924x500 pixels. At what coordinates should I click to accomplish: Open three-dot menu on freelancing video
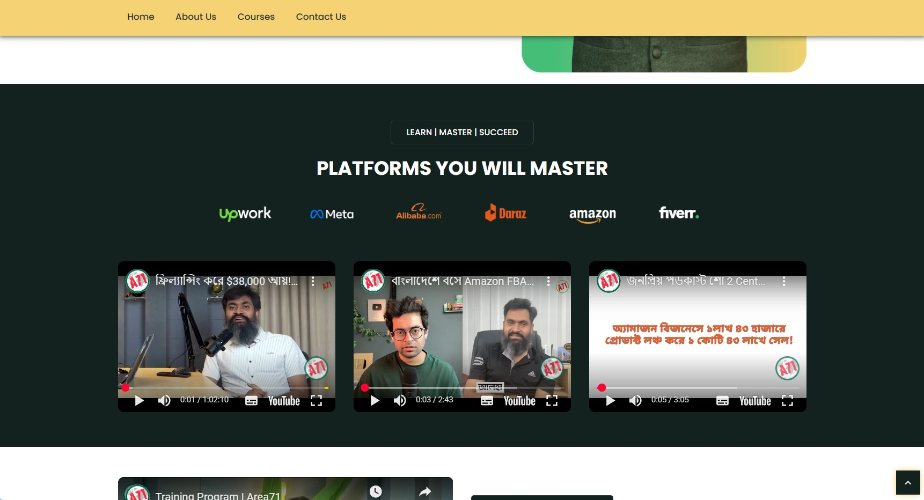(x=312, y=281)
